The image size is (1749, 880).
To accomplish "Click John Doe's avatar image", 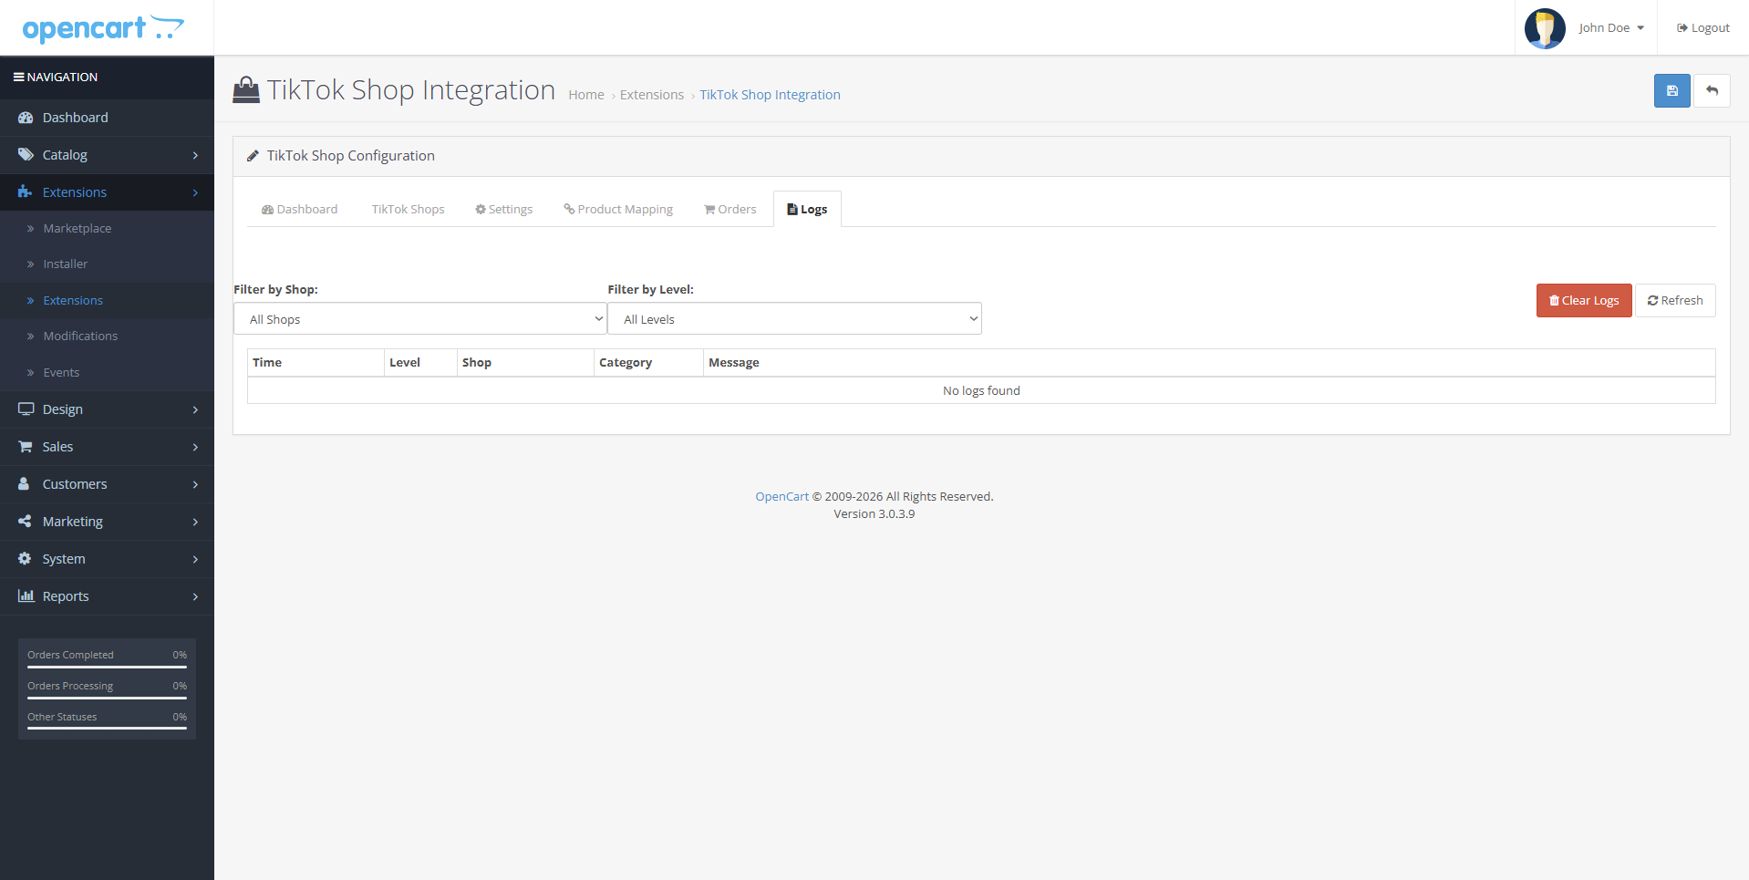I will tap(1545, 28).
